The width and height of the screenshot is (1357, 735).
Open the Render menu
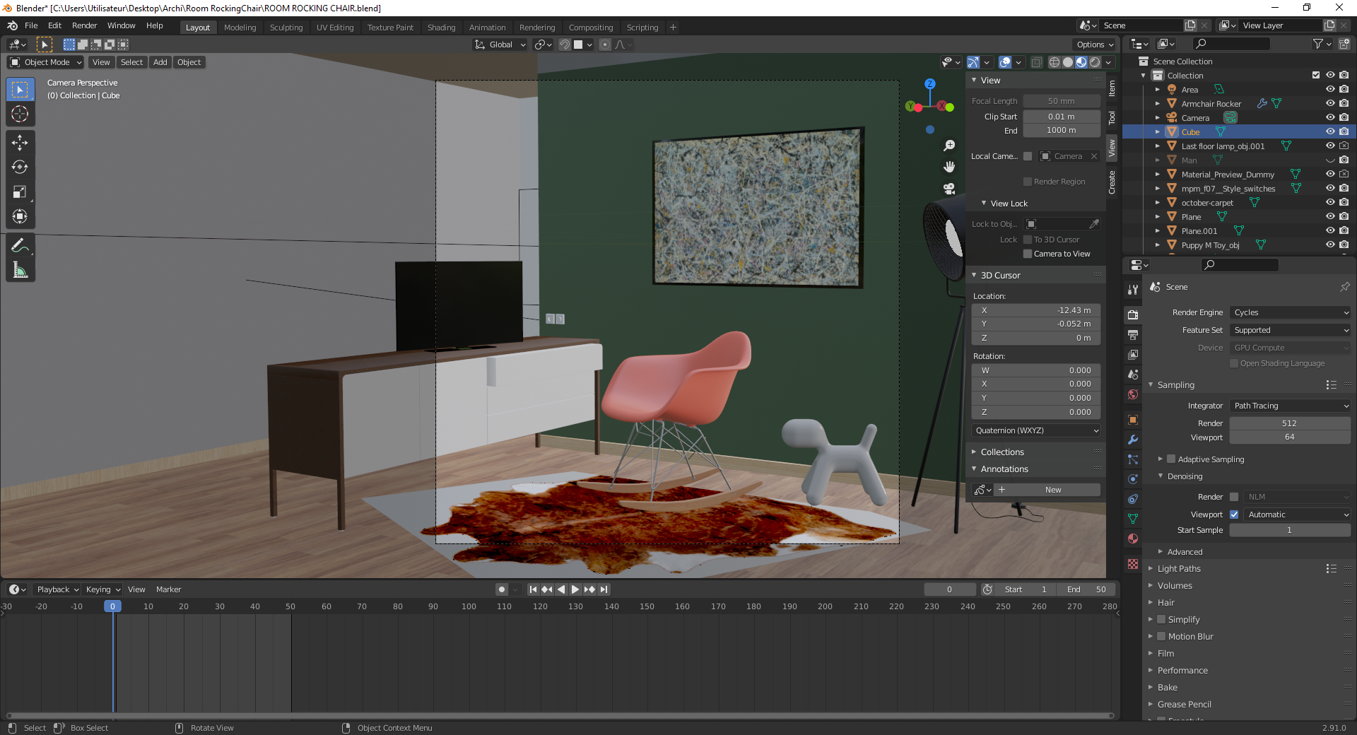tap(84, 25)
